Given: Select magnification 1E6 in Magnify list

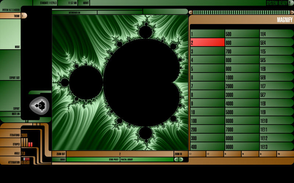Looking at the screenshot, I should point(276,68).
